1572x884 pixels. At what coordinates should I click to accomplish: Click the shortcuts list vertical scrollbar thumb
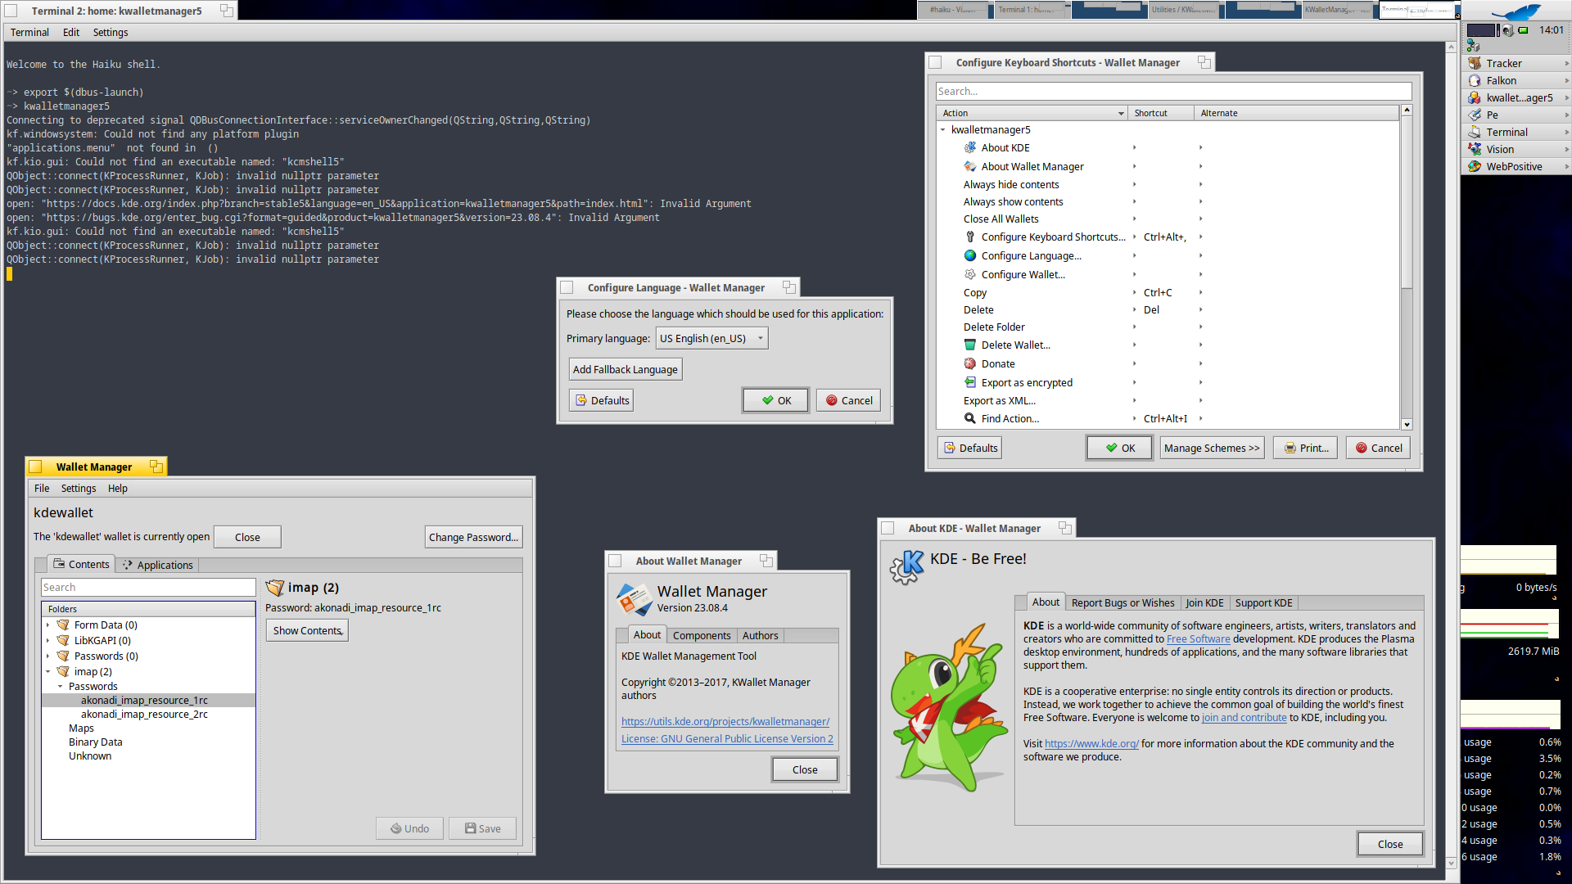pos(1407,202)
